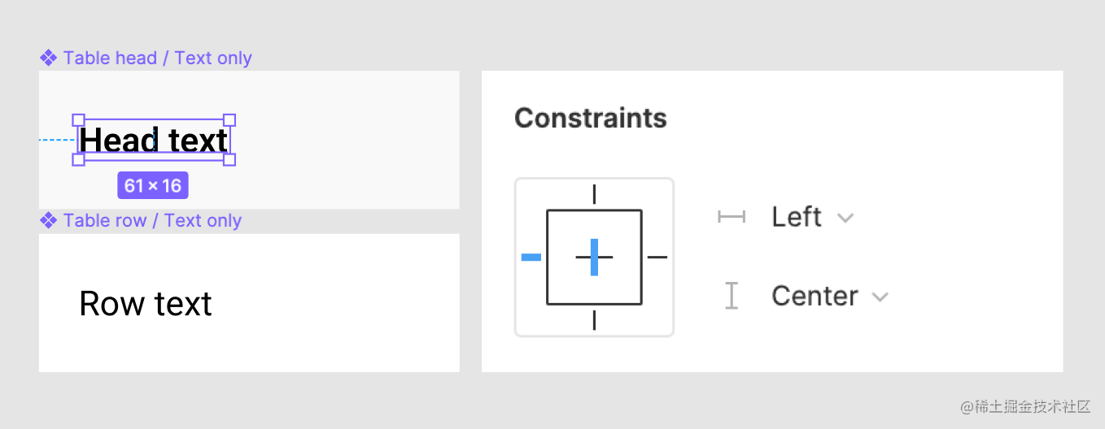Image resolution: width=1105 pixels, height=429 pixels.
Task: Click the horizontal constraint icon beside Left
Action: pyautogui.click(x=731, y=217)
